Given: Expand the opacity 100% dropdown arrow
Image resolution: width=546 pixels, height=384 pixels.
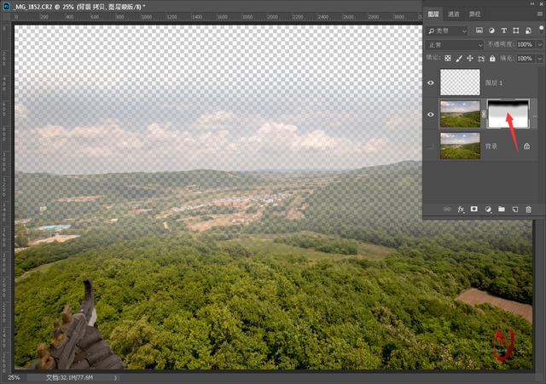Looking at the screenshot, I should point(540,44).
